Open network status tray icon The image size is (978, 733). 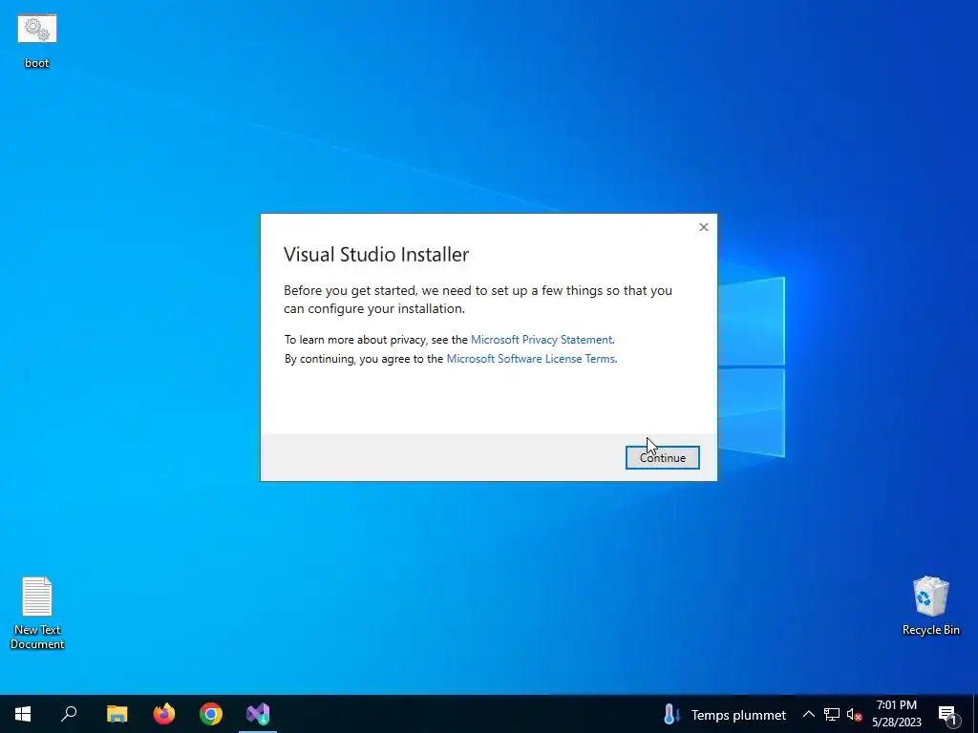point(832,714)
